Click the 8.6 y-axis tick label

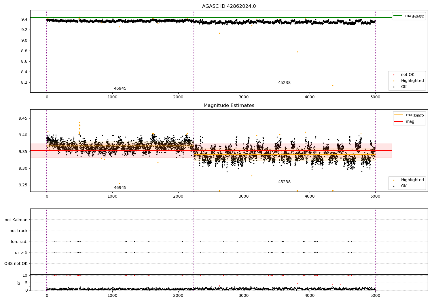pyautogui.click(x=24, y=61)
